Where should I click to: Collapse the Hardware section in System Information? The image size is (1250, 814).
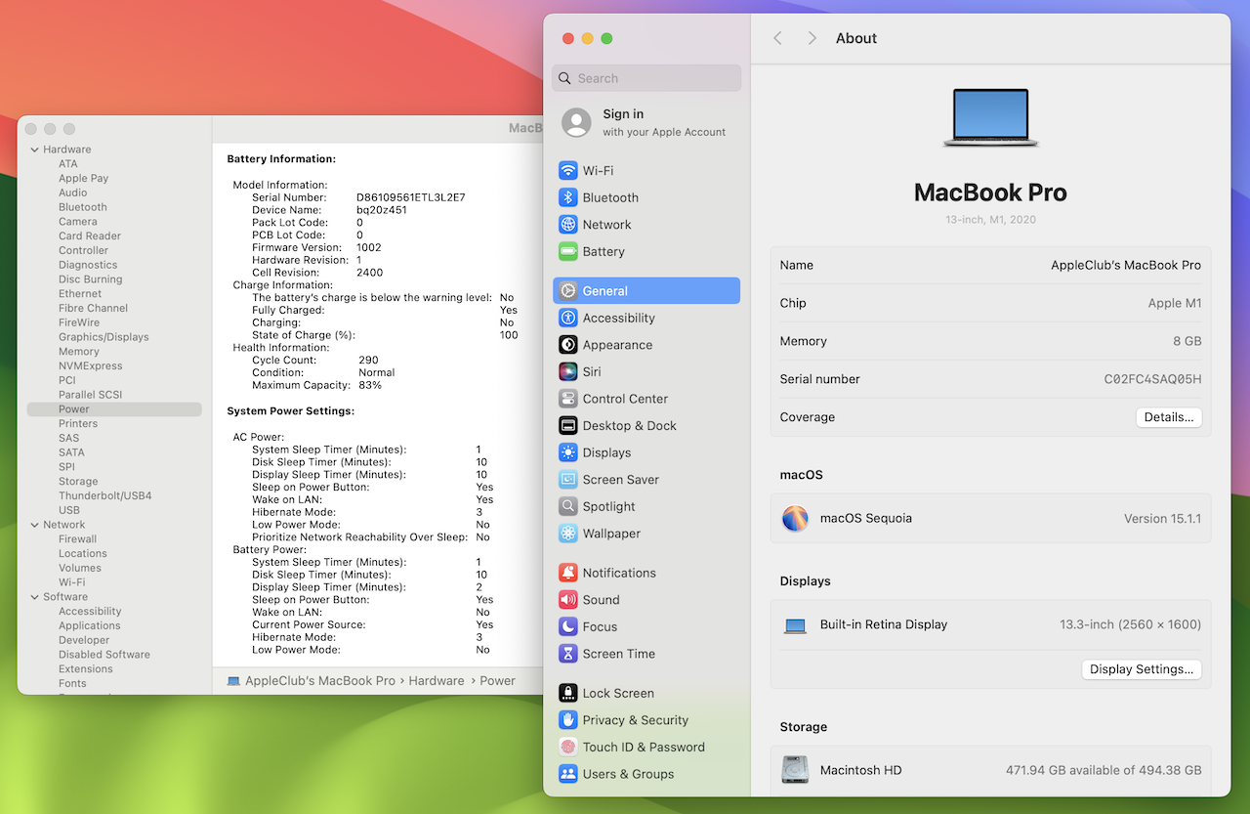click(x=35, y=150)
